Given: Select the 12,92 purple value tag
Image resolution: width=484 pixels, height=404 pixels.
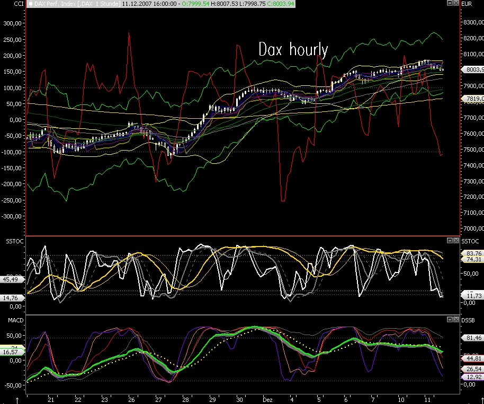Looking at the screenshot, I should 472,377.
